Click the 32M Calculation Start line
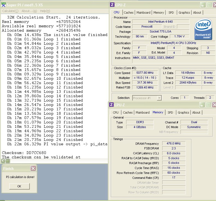216x201 pixels. (54, 17)
